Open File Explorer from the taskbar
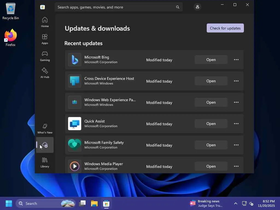The height and width of the screenshot is (210, 280). pyautogui.click(x=94, y=203)
